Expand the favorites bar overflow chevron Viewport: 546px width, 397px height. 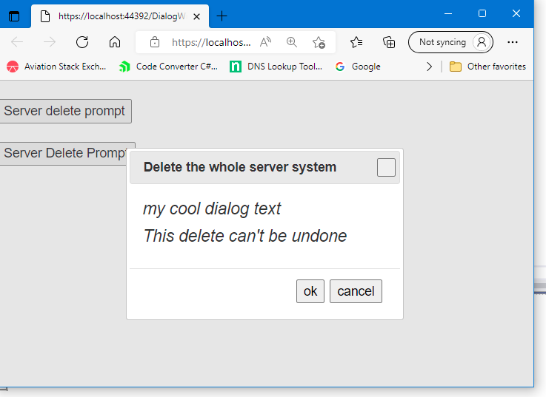coord(430,67)
